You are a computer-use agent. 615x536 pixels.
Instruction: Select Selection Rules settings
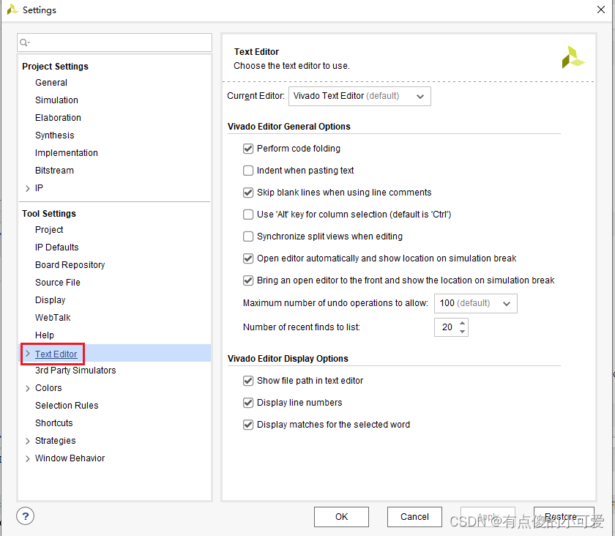click(x=67, y=406)
